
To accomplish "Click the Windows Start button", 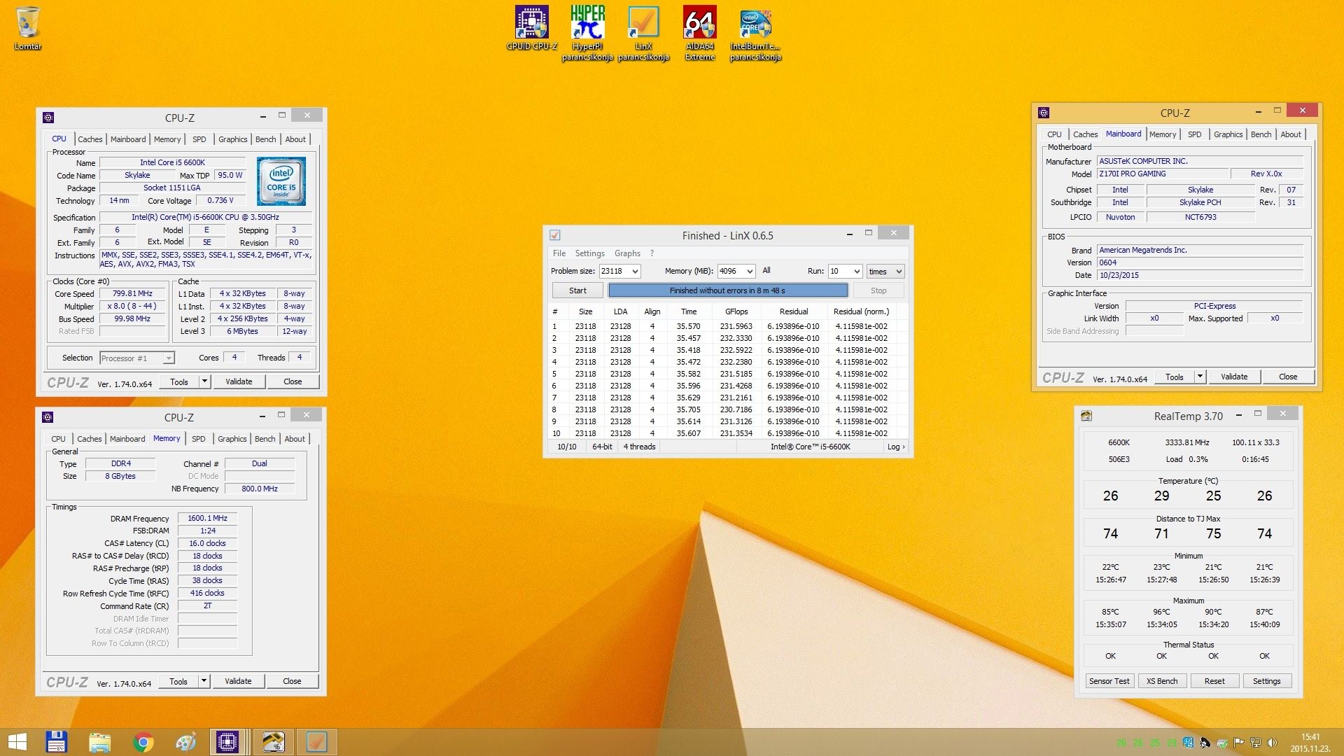I will (x=17, y=742).
